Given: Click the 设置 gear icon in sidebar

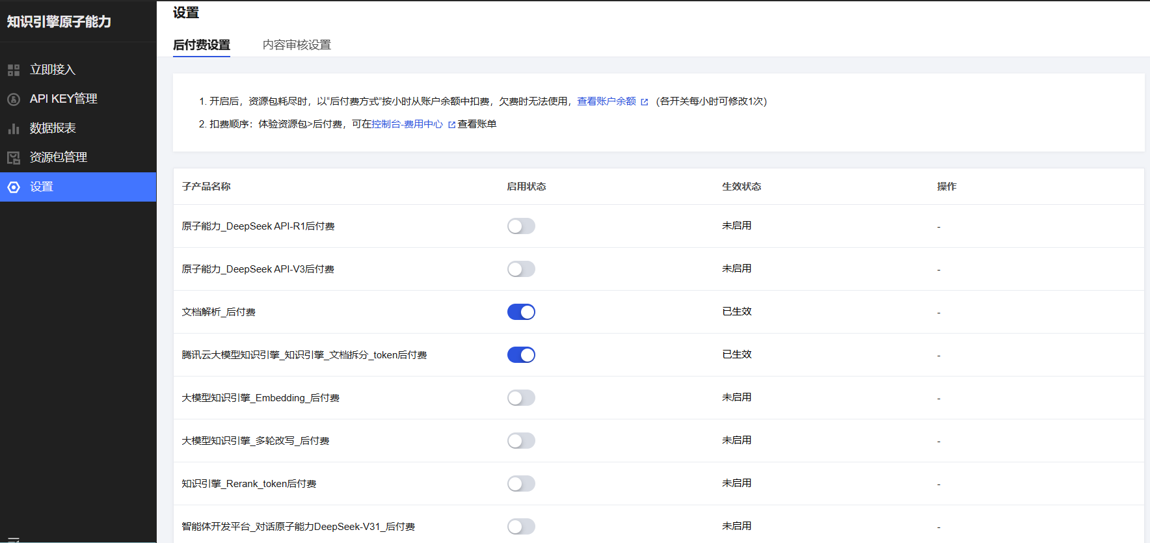Looking at the screenshot, I should click(x=14, y=187).
